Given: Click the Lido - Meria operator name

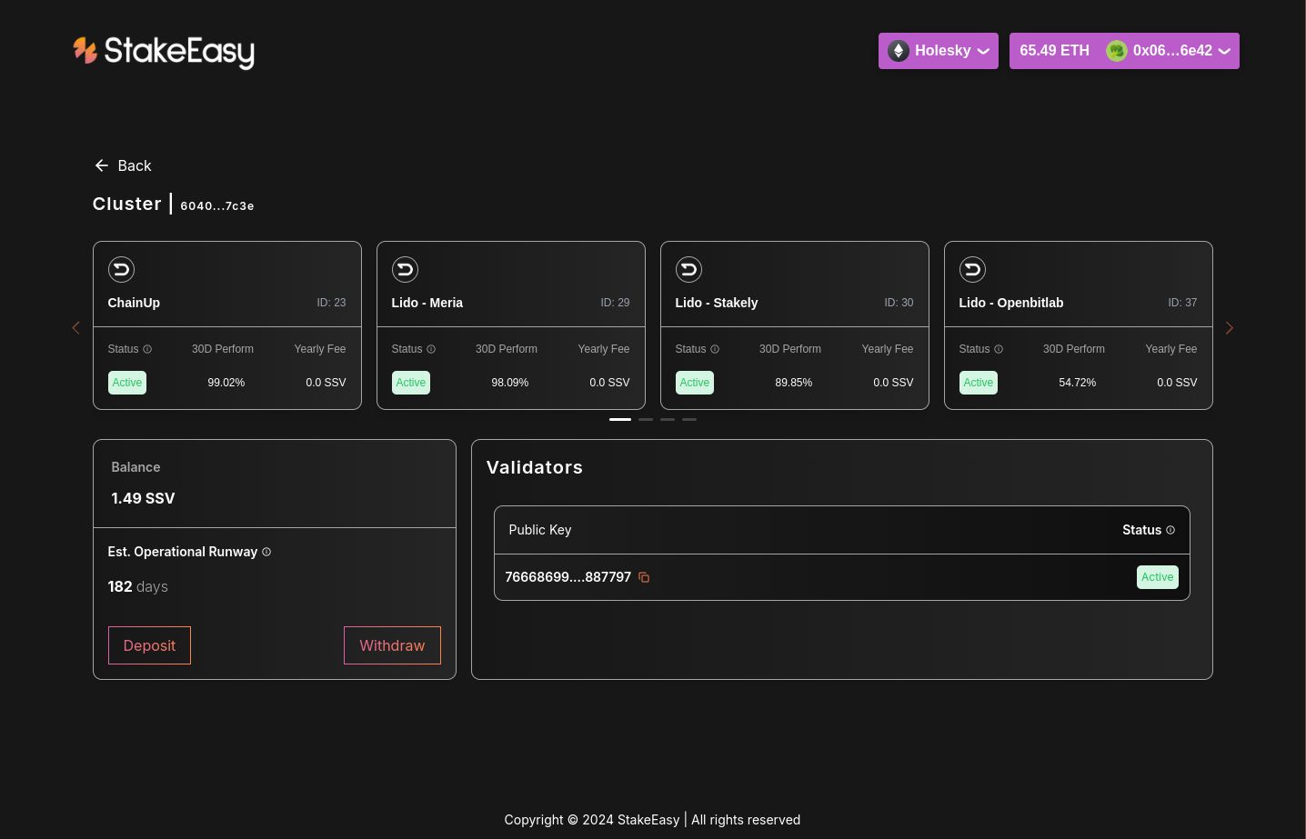Looking at the screenshot, I should [x=427, y=303].
